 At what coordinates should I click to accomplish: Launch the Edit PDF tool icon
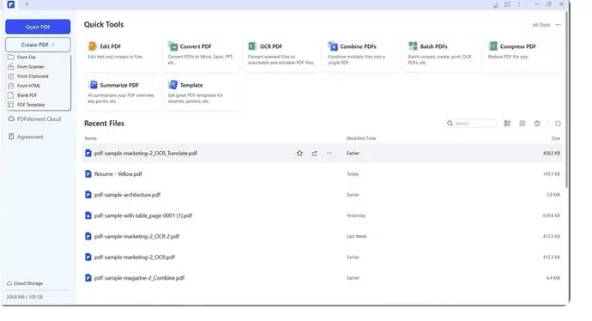(93, 46)
